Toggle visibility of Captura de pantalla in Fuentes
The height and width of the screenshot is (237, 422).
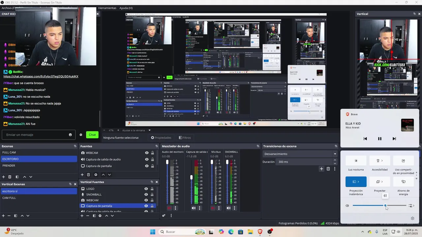[147, 166]
